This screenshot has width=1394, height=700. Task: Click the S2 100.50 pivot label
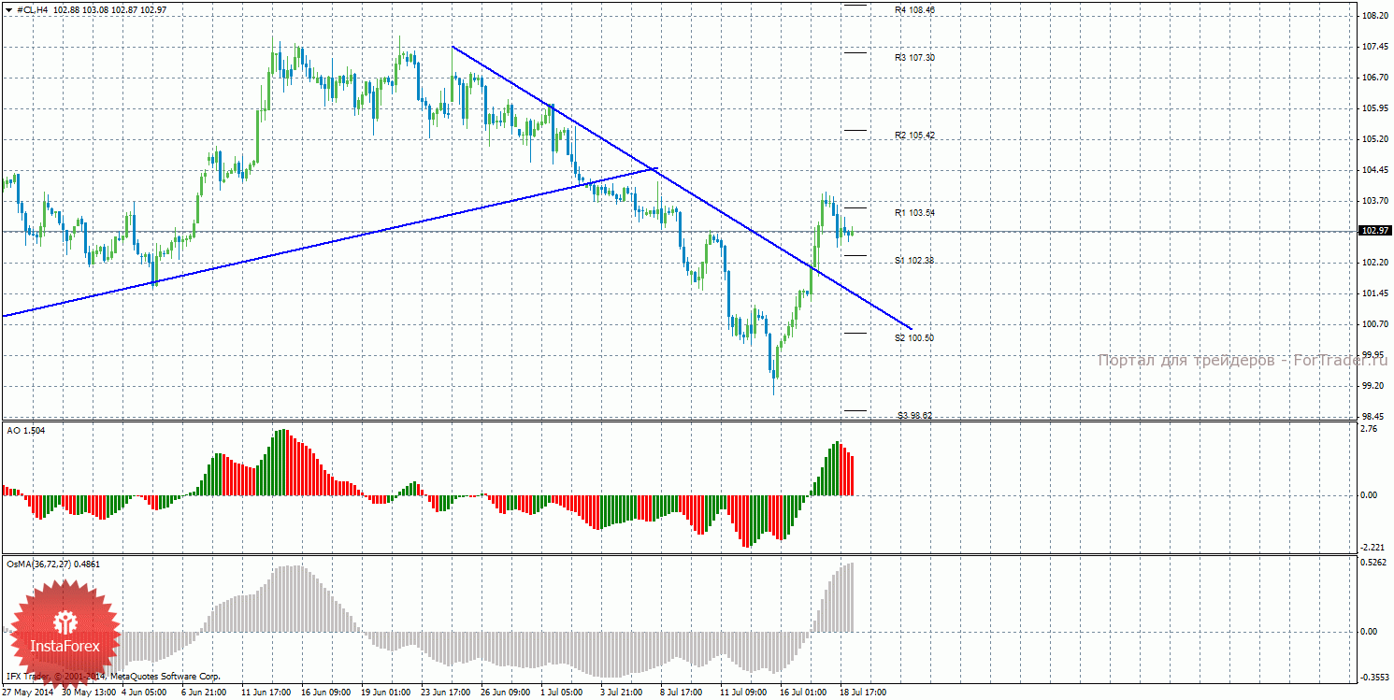(x=914, y=337)
